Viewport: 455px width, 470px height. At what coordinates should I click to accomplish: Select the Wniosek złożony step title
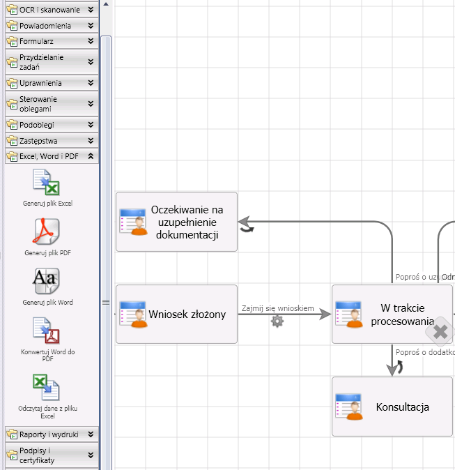click(x=187, y=314)
